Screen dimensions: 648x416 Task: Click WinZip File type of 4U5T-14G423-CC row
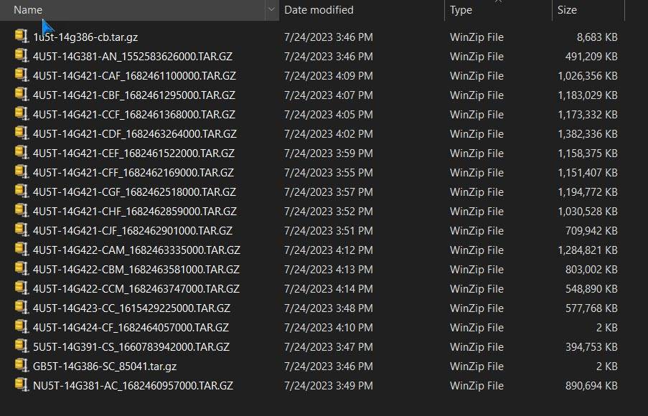pos(476,308)
